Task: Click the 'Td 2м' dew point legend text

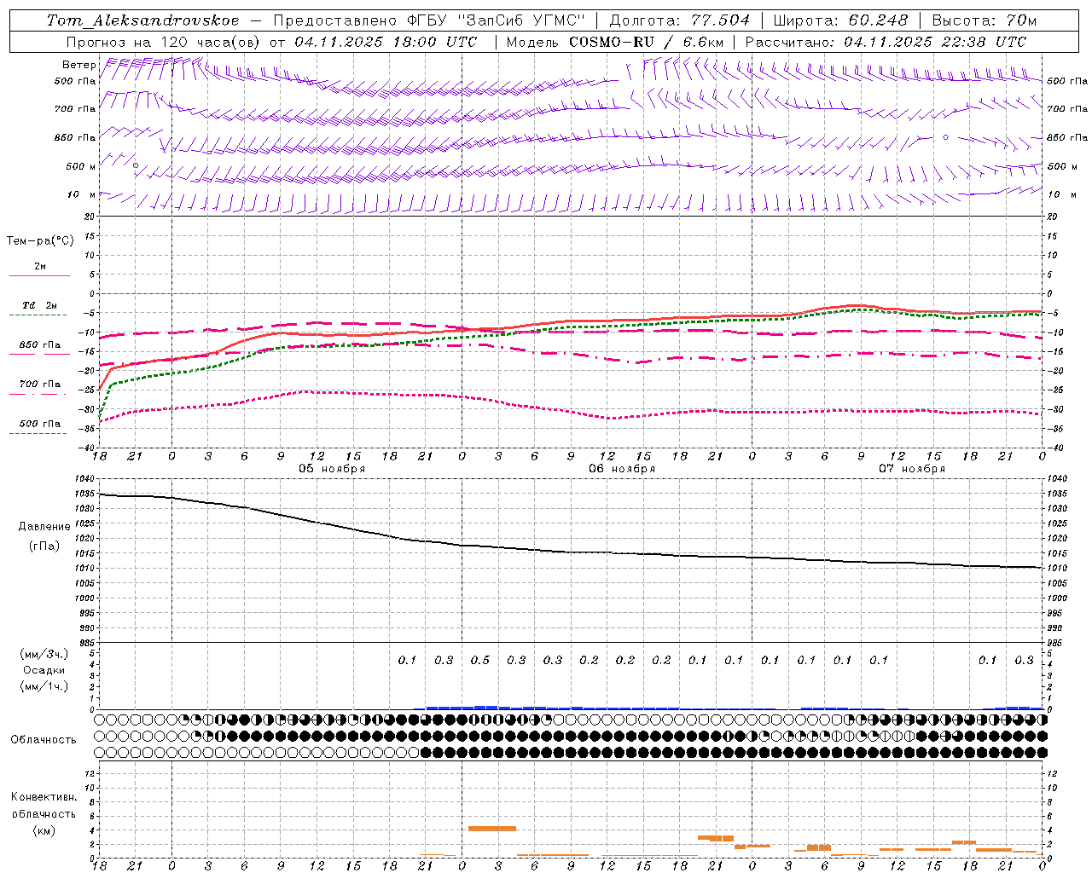Action: pyautogui.click(x=39, y=305)
